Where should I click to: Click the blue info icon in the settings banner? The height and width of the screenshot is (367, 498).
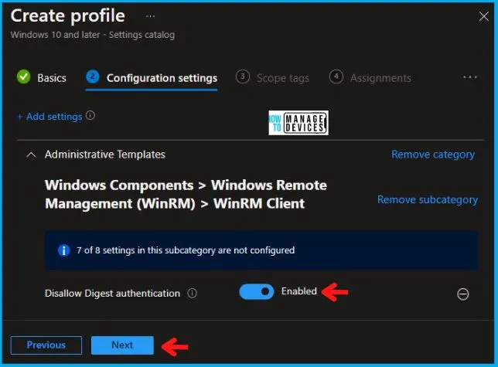[x=64, y=250]
